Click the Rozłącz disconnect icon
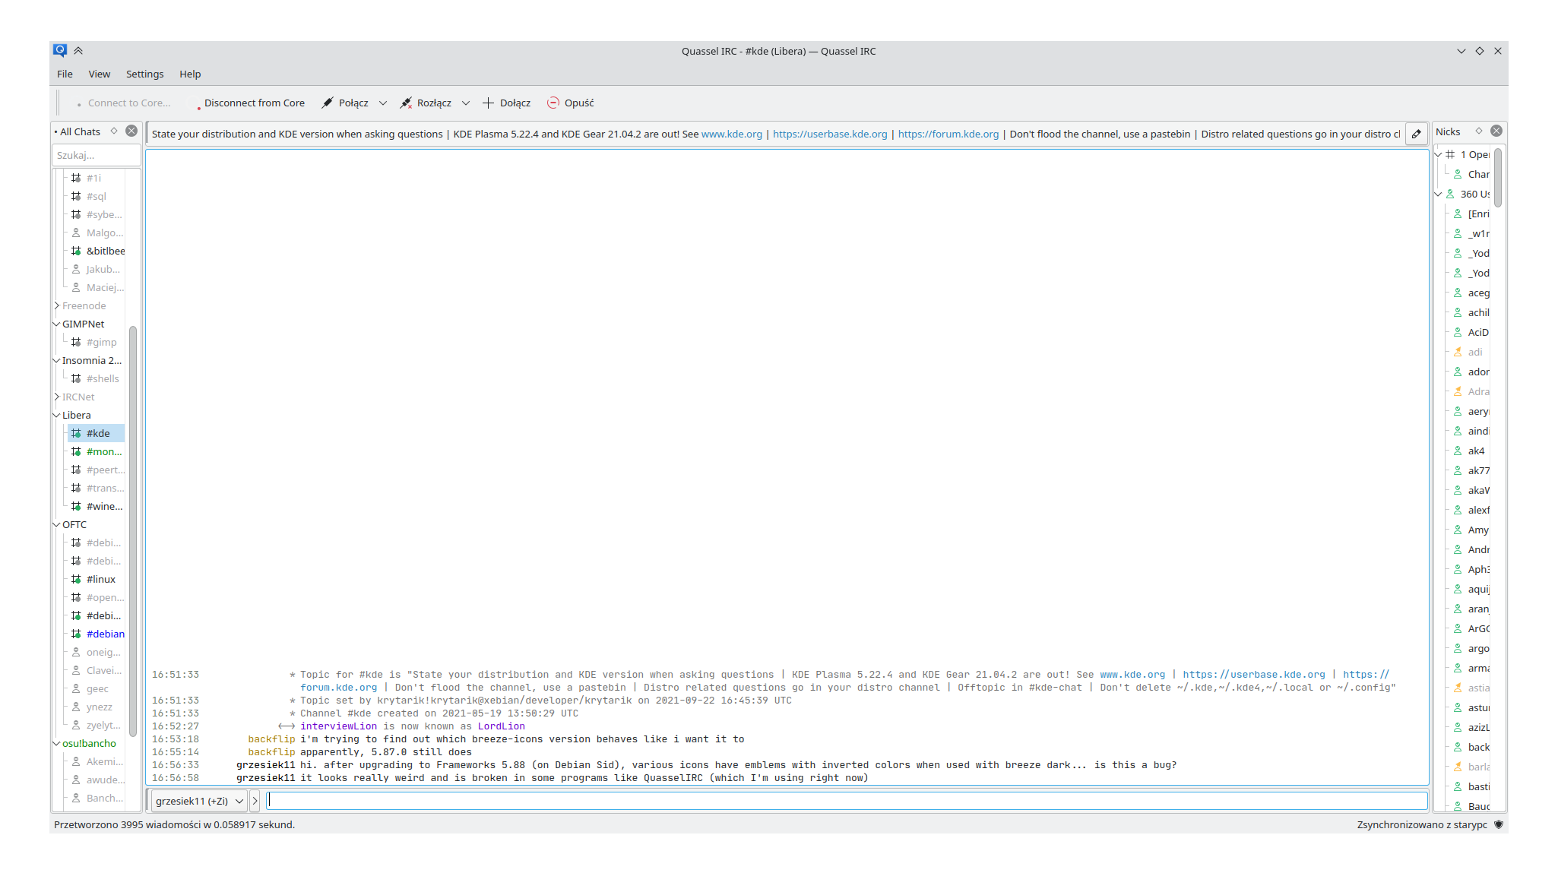This screenshot has width=1558, height=892. tap(407, 103)
